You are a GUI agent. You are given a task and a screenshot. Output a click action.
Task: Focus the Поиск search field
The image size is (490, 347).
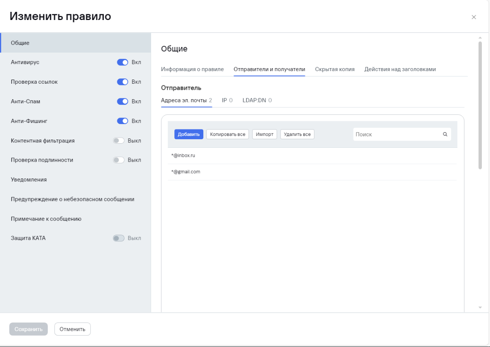click(x=396, y=134)
